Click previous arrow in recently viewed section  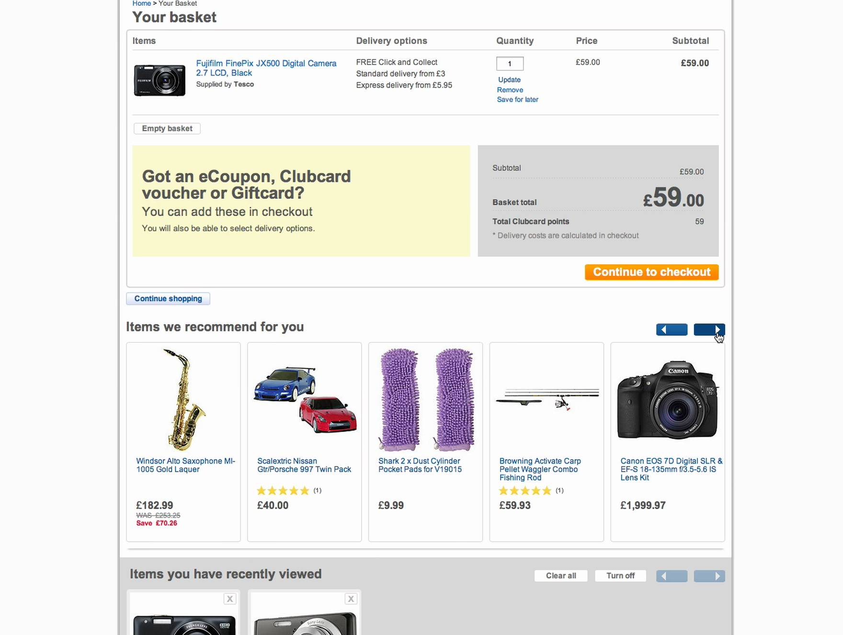(x=672, y=576)
